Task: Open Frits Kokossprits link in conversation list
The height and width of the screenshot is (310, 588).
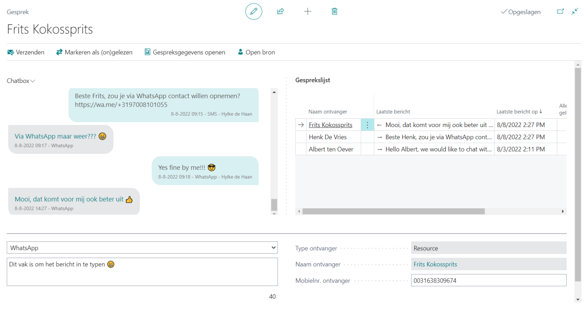Action: click(330, 125)
